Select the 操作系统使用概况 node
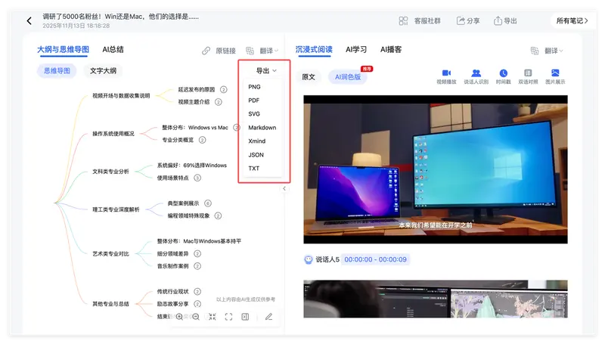The width and height of the screenshot is (605, 344). [x=113, y=133]
